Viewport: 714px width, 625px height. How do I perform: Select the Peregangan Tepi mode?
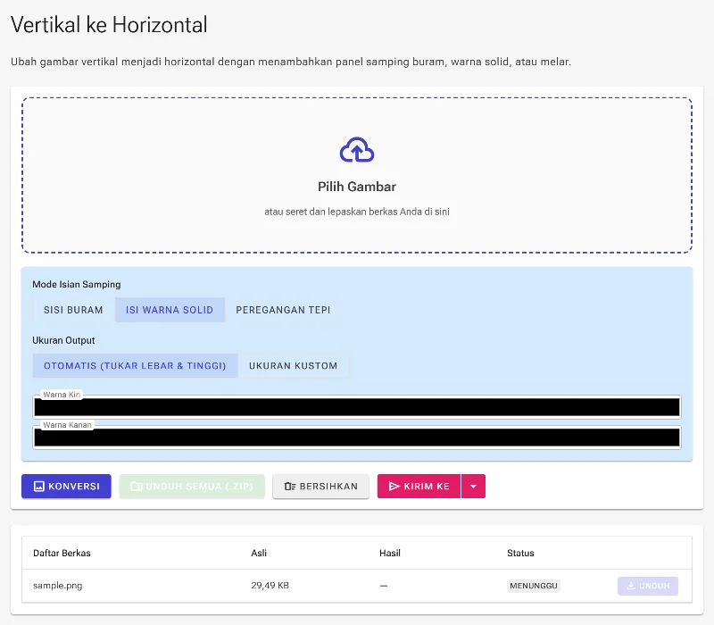tap(283, 310)
